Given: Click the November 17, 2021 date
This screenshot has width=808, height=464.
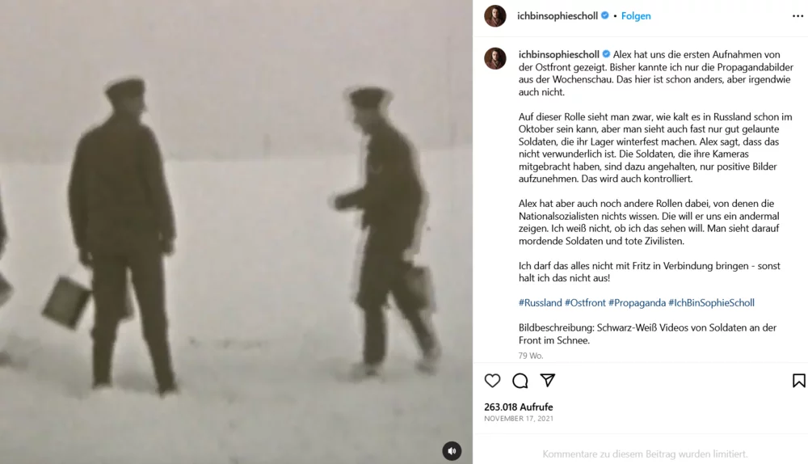Looking at the screenshot, I should [519, 419].
